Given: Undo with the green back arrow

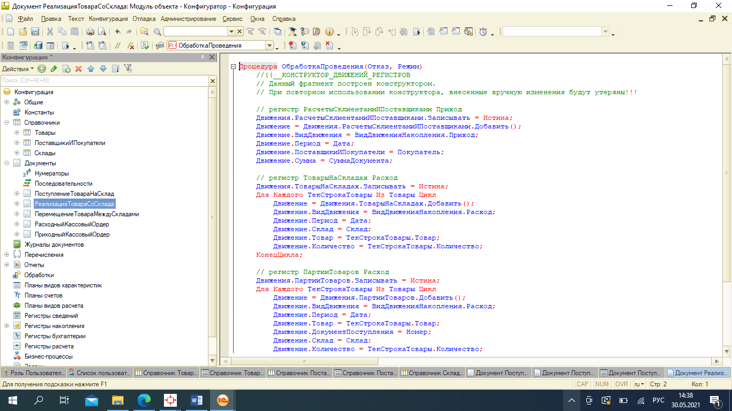Looking at the screenshot, I should coord(118,32).
